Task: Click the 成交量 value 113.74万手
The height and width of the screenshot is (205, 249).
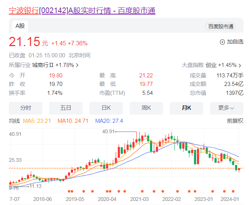Action: 230,76
